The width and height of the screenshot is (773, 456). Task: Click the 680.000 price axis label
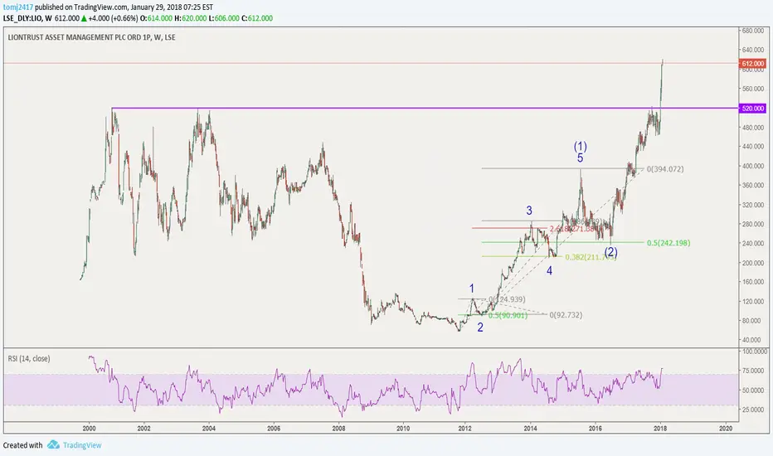coord(753,31)
